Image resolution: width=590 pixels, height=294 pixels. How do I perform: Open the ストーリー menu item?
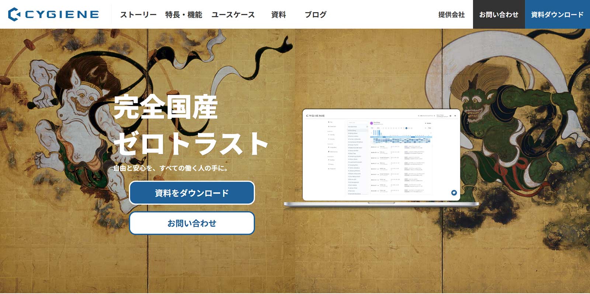tap(138, 15)
